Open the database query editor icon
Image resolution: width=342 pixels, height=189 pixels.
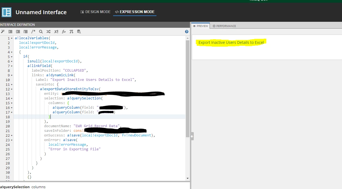tap(79, 32)
